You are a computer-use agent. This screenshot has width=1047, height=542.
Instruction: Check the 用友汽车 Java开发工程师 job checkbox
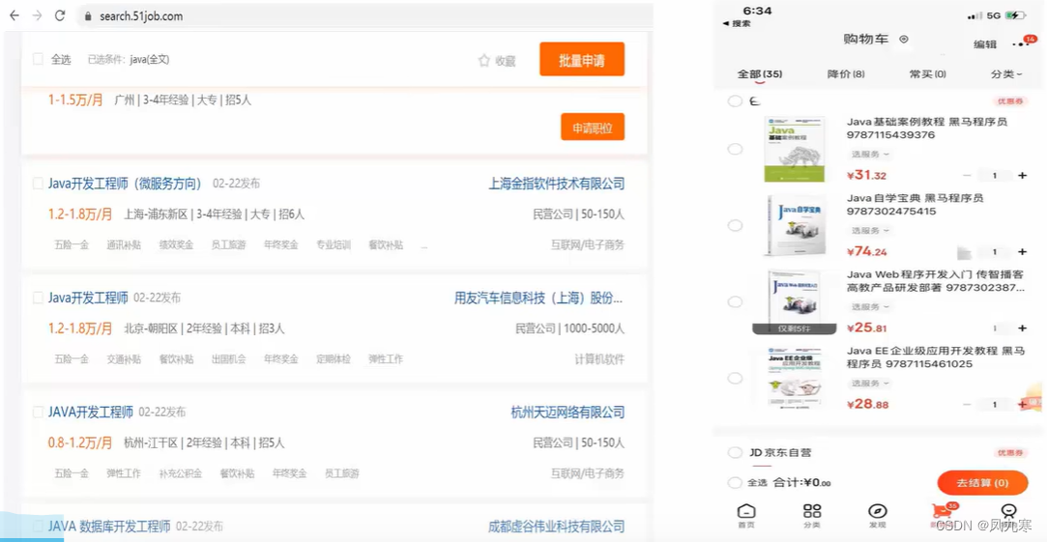[38, 298]
